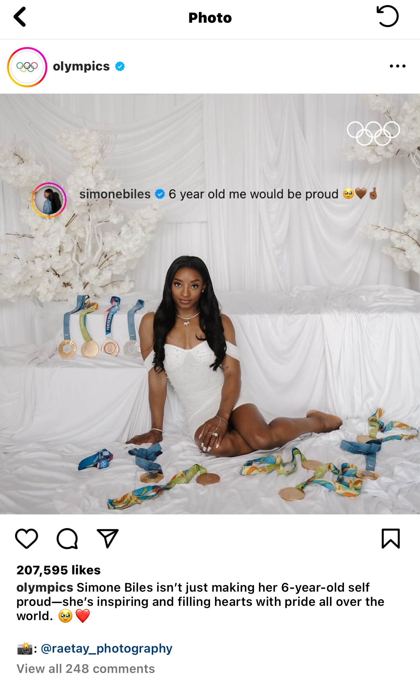
Task: Tap the bold olympics name in the caption
Action: point(45,588)
